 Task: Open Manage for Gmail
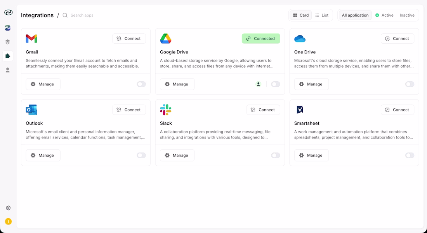point(43,84)
